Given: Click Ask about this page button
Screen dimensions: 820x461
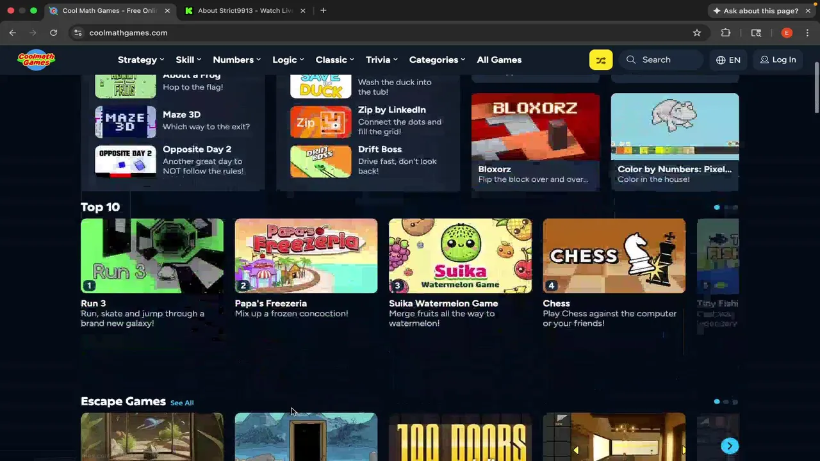Looking at the screenshot, I should coord(756,11).
